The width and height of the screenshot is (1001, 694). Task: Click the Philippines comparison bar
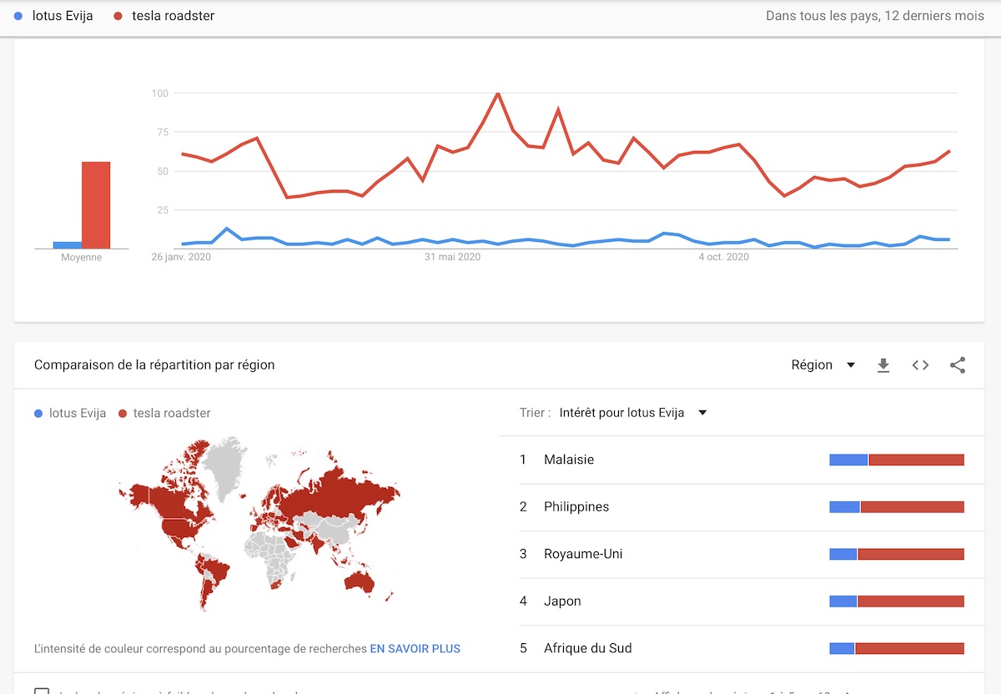(896, 507)
